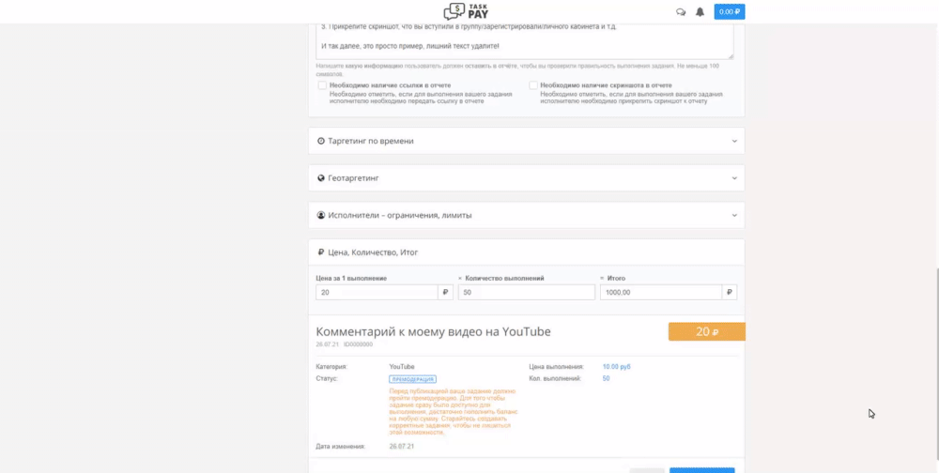Enable 'Необходимо наличие скриншота в отчете' checkbox
The image size is (939, 473).
[533, 85]
